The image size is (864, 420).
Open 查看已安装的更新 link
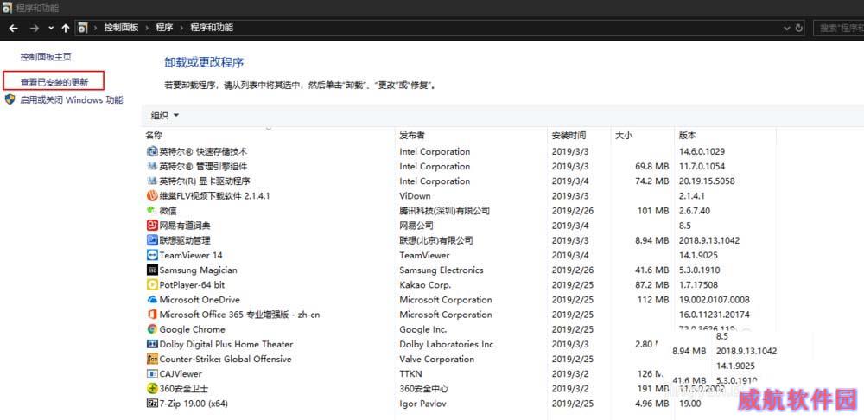(x=54, y=83)
